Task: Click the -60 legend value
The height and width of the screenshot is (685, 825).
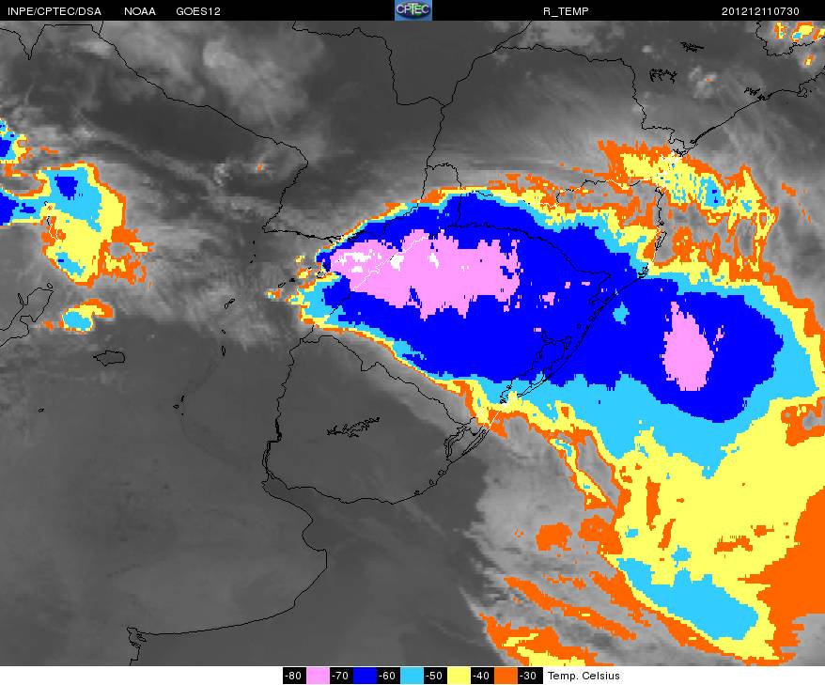Action: 388,676
